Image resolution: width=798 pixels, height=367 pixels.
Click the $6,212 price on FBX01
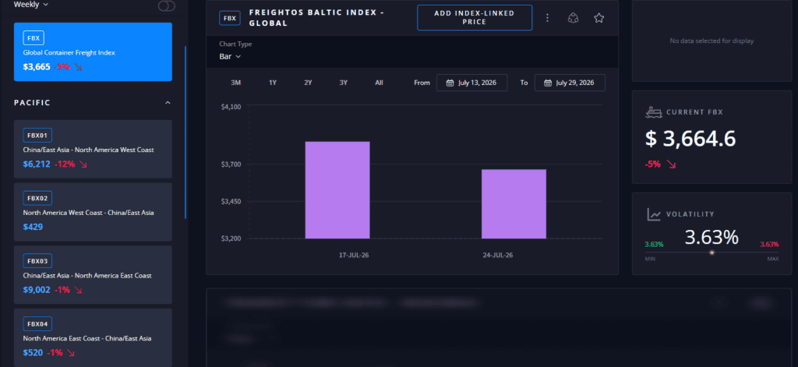pos(37,164)
